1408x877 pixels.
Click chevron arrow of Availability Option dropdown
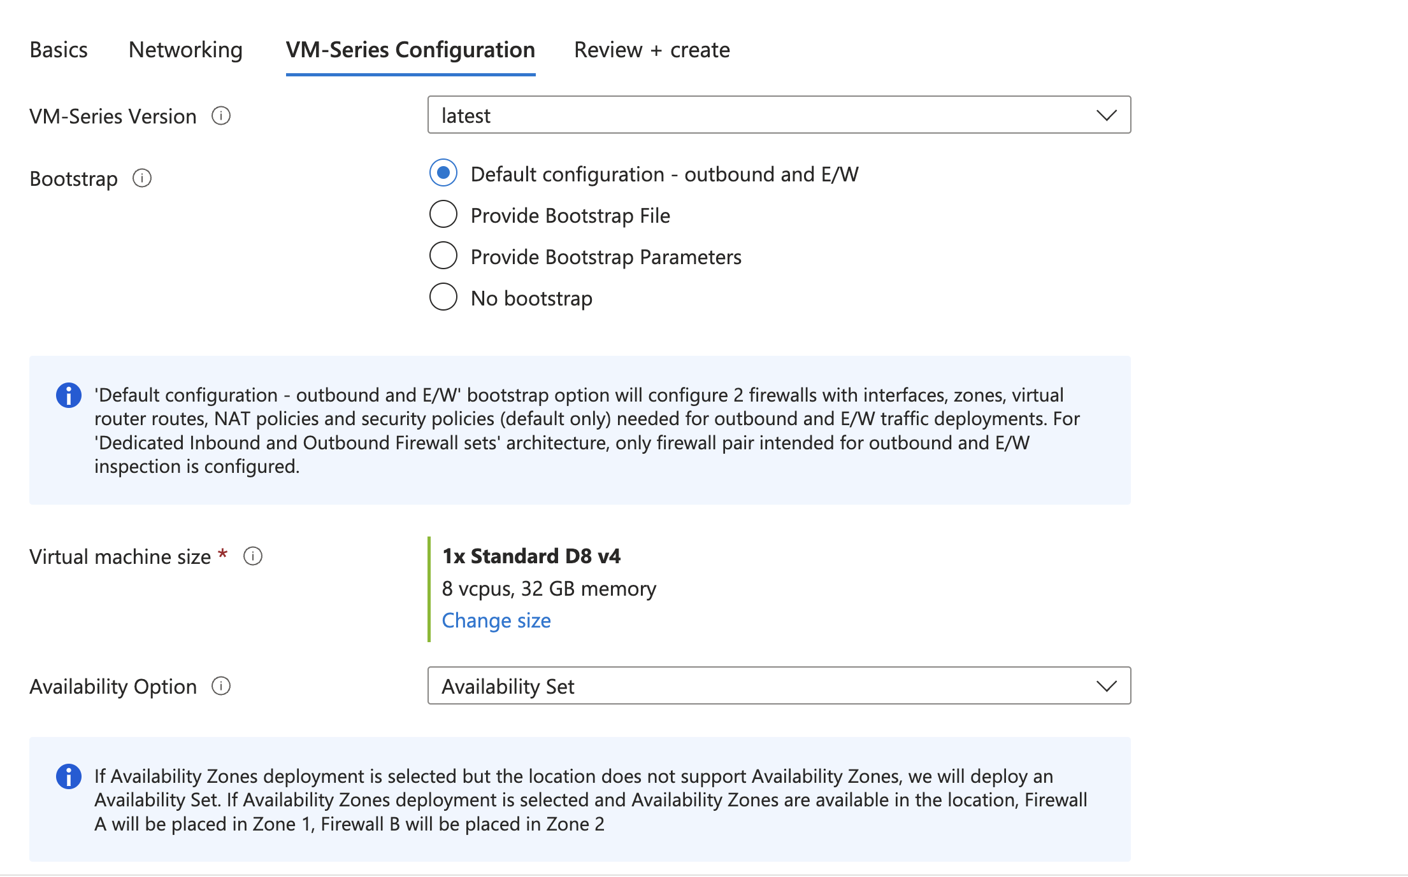click(1106, 686)
